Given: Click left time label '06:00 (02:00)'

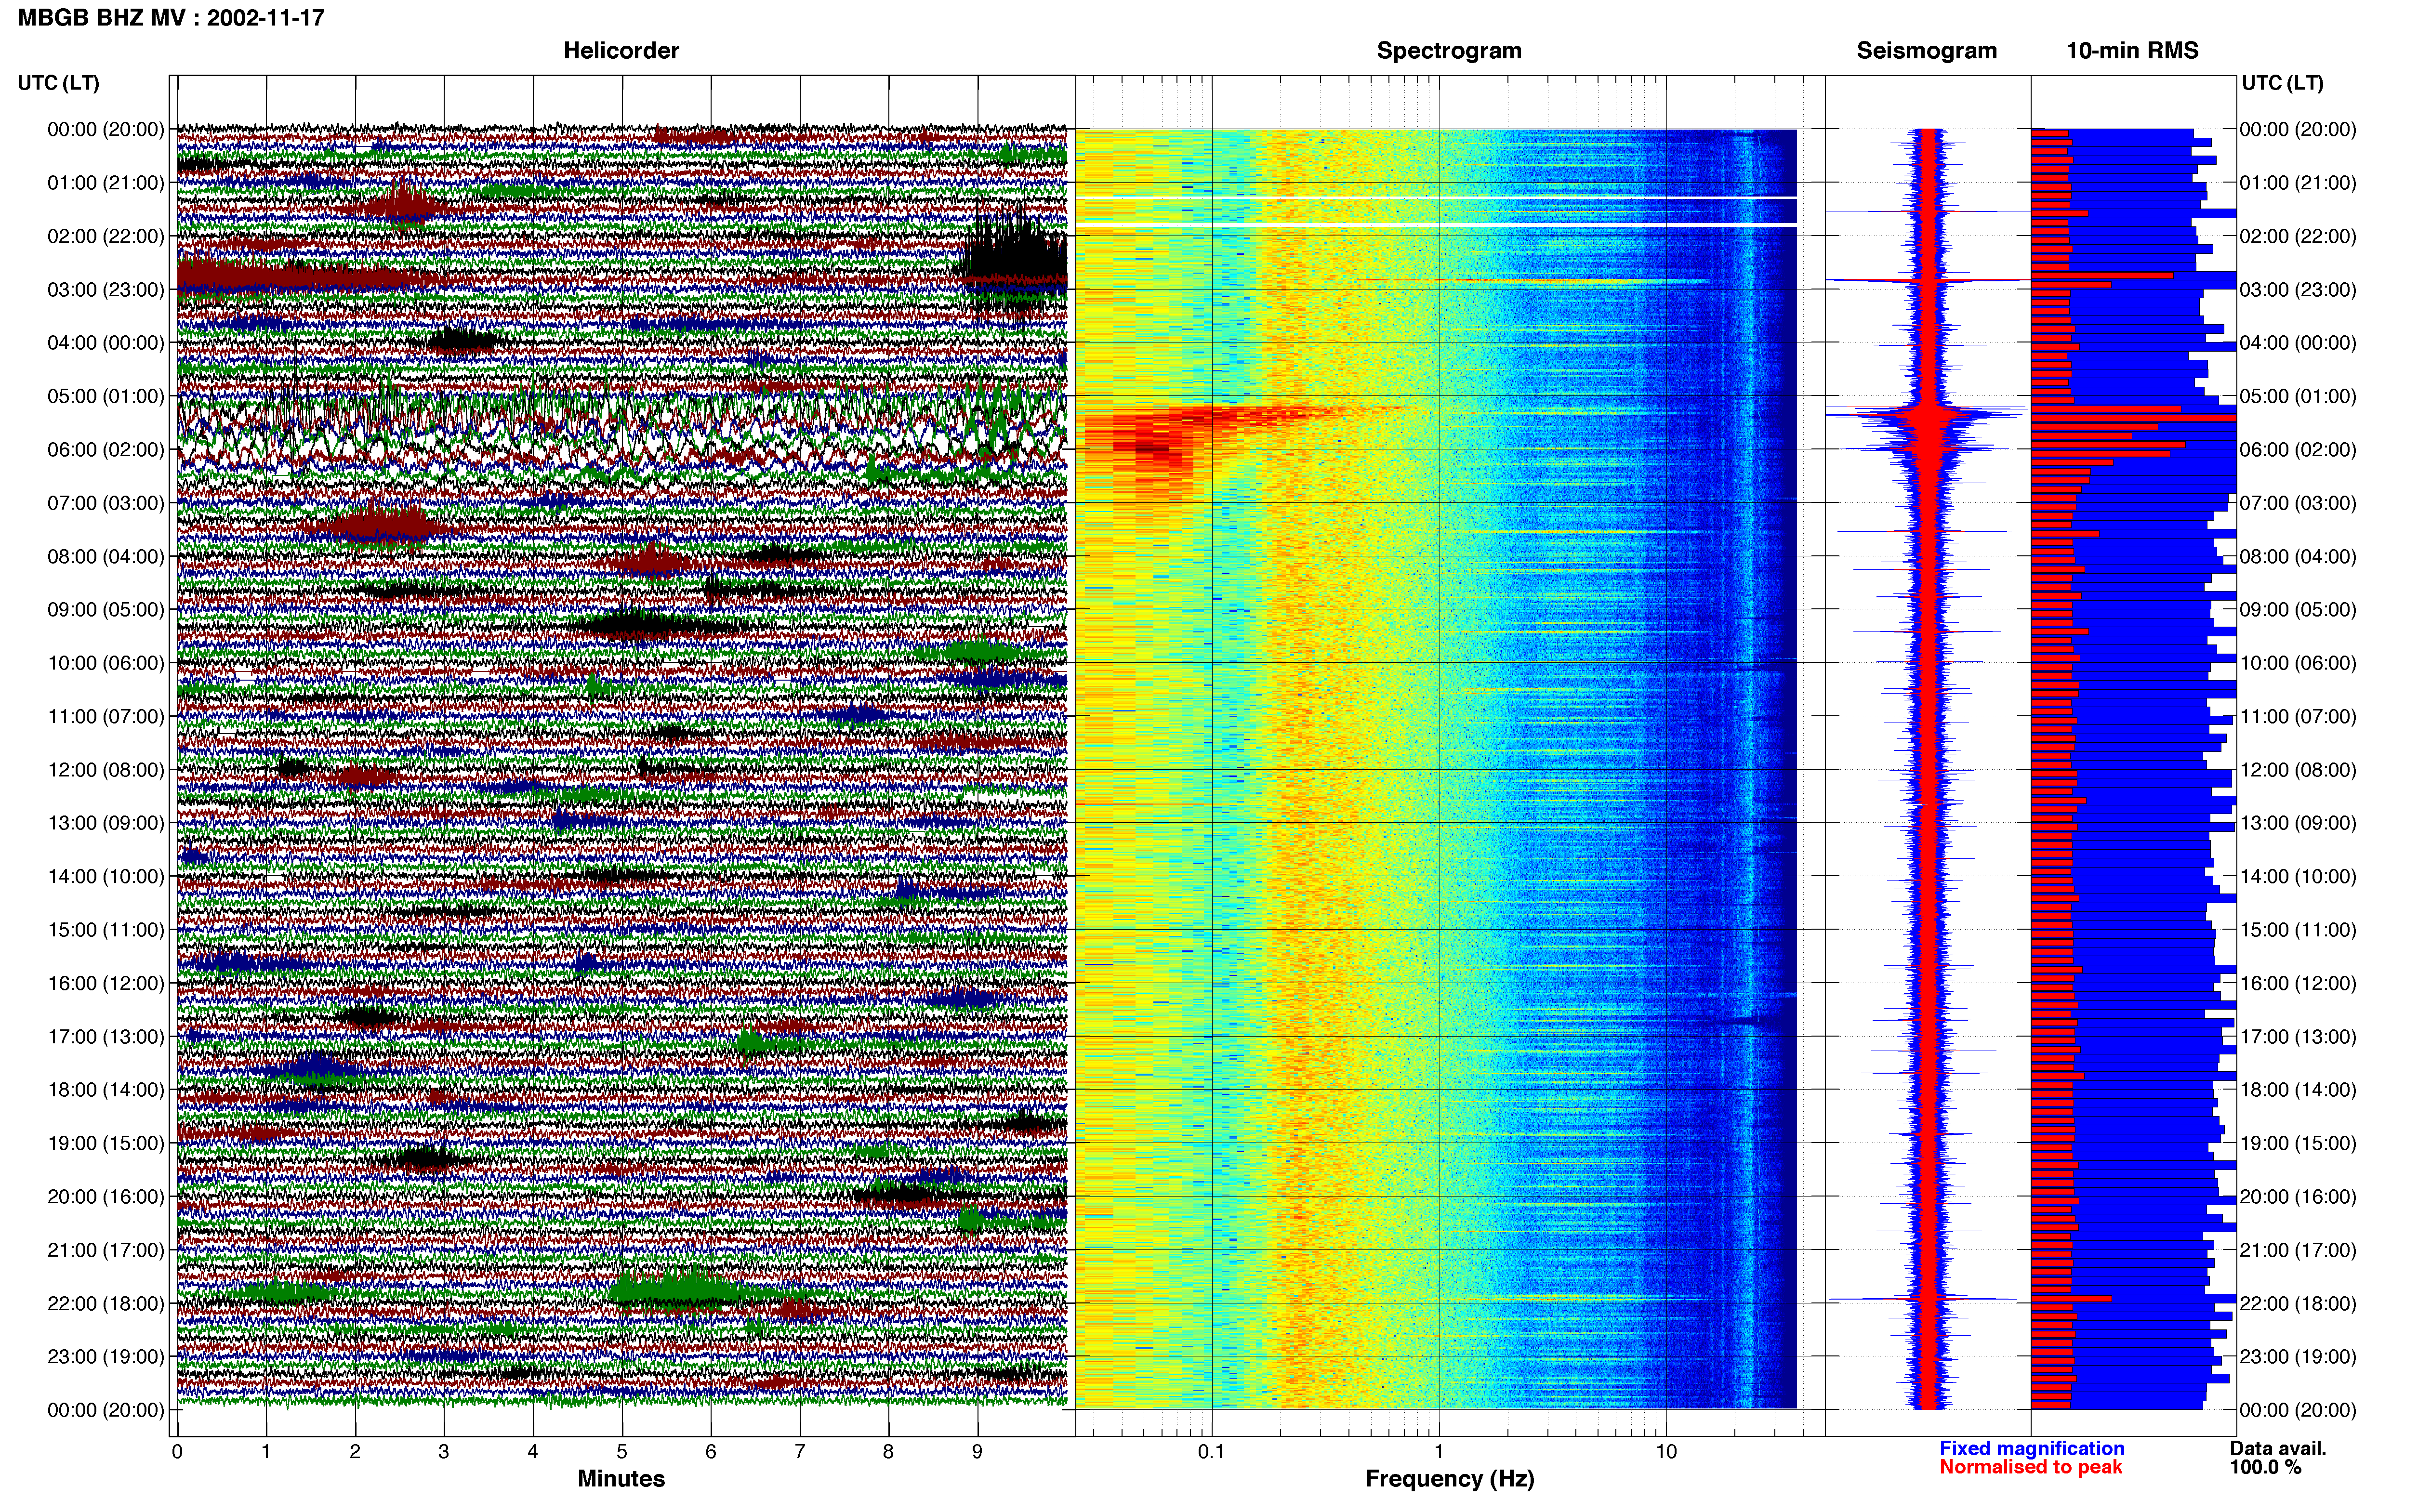Looking at the screenshot, I should tap(106, 449).
